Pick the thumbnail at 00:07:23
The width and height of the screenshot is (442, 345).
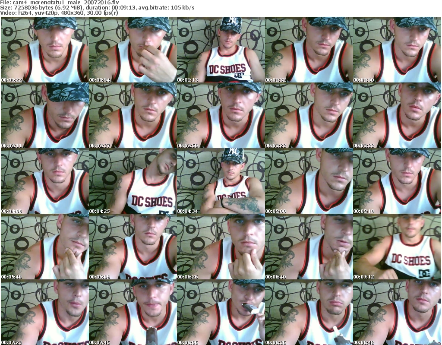click(45, 312)
